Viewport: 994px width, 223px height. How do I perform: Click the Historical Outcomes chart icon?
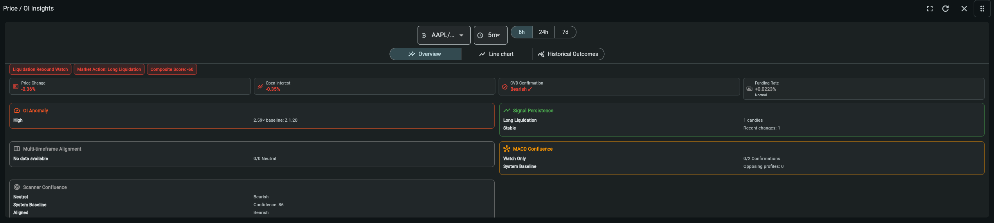pyautogui.click(x=541, y=54)
